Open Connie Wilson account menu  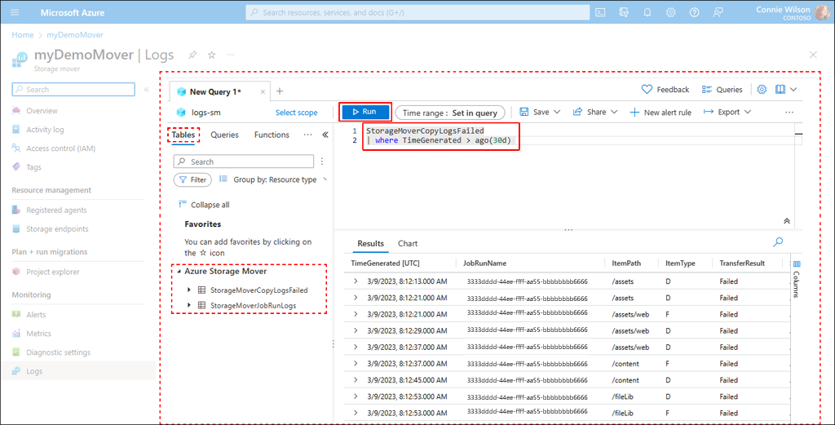point(791,12)
